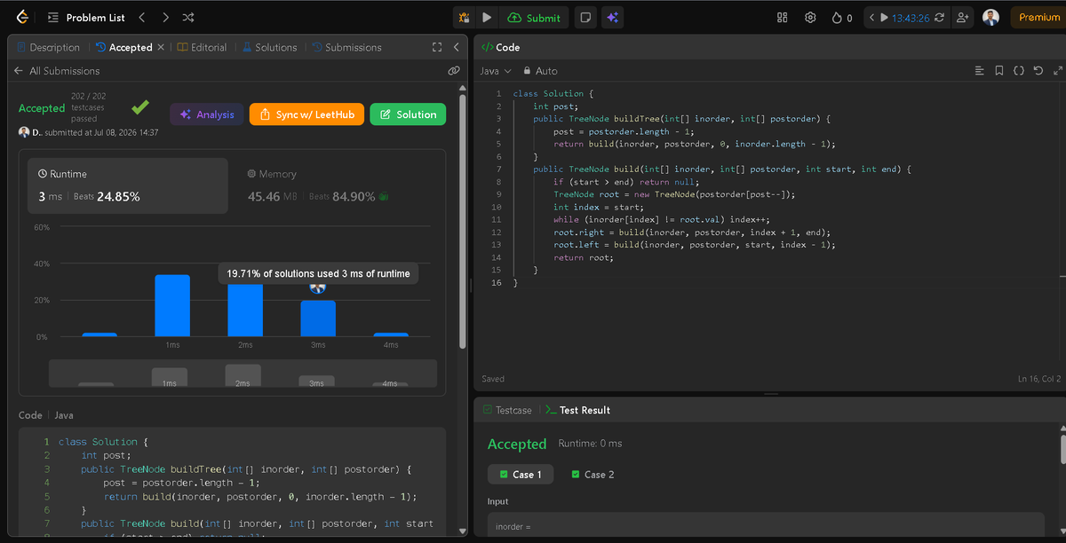Select the Test Result tab

click(578, 410)
